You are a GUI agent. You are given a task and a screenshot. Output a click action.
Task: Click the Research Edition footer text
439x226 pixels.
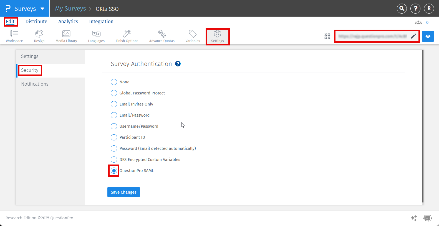coord(39,218)
